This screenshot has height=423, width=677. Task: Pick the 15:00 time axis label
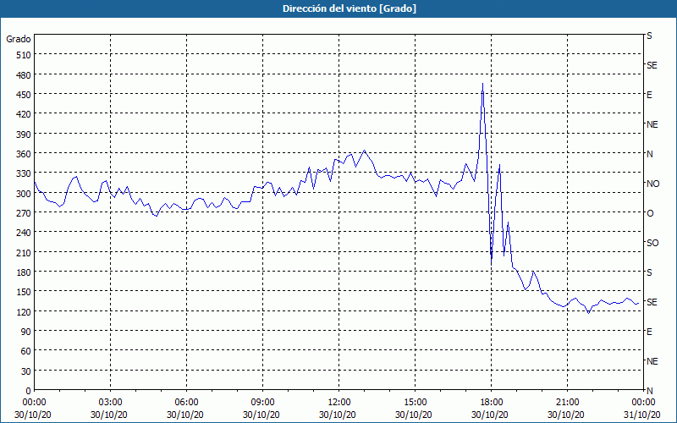pos(415,403)
